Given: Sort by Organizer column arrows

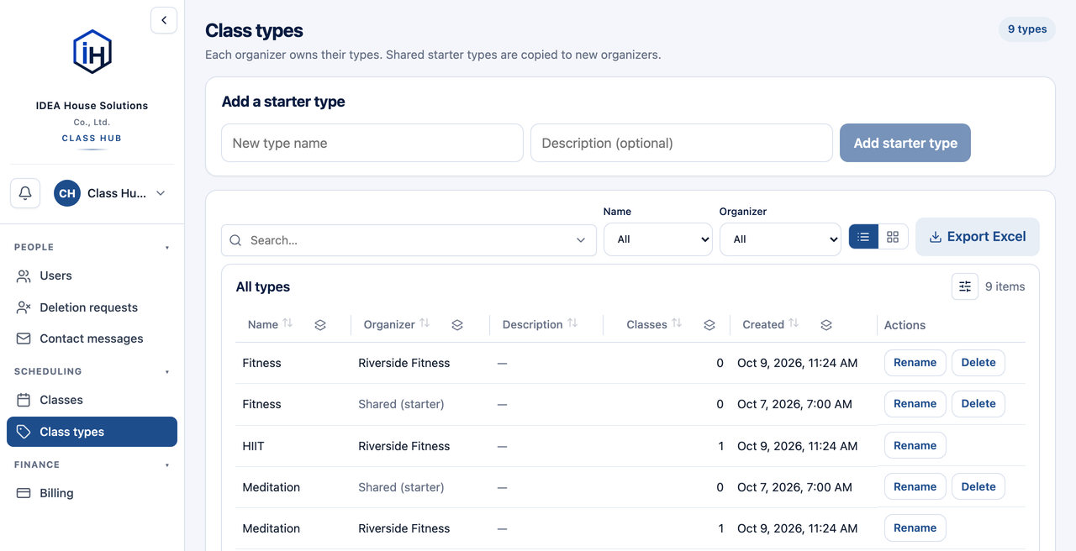Looking at the screenshot, I should (x=425, y=323).
